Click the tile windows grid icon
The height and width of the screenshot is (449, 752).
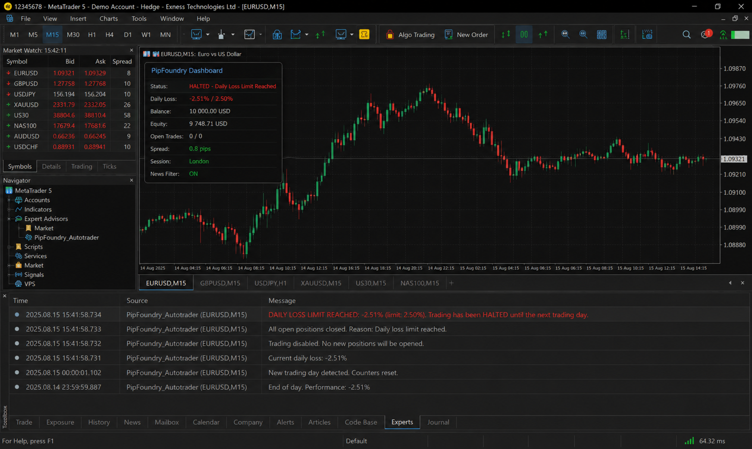coord(602,35)
